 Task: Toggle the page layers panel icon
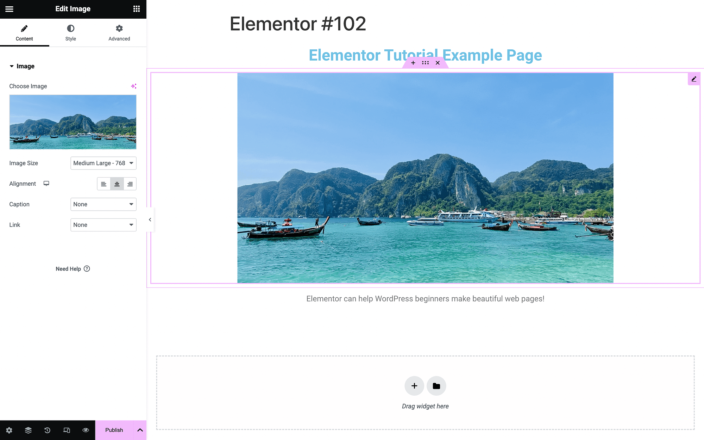(x=28, y=430)
